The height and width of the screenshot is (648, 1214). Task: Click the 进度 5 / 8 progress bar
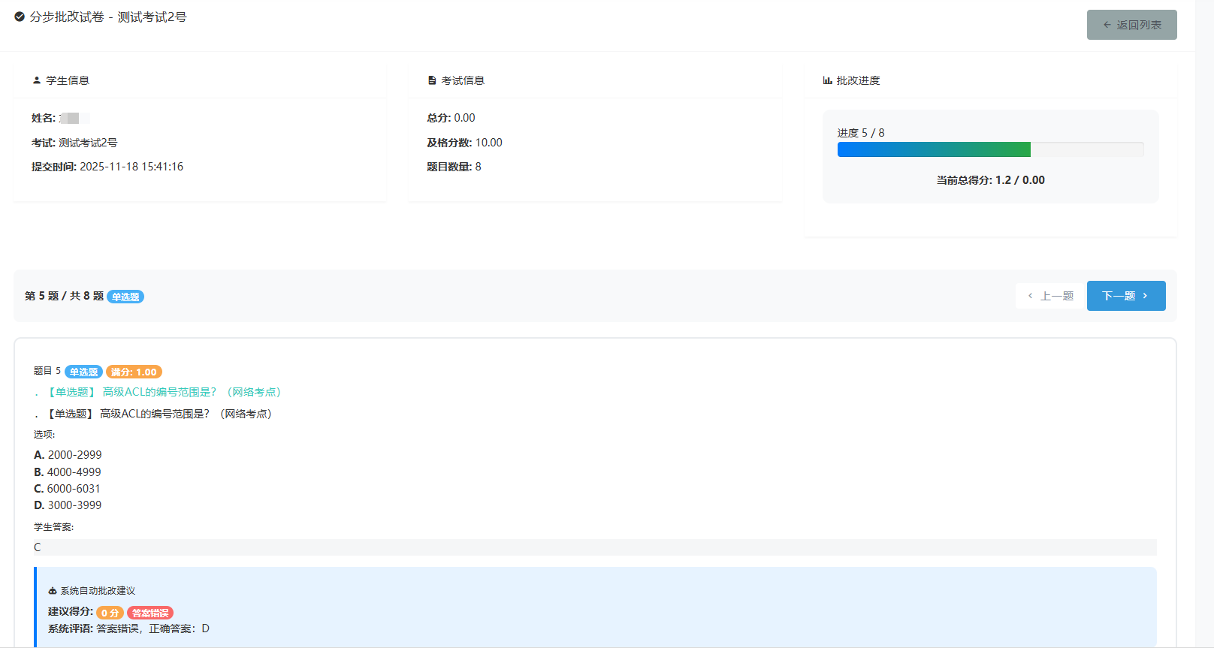click(990, 149)
